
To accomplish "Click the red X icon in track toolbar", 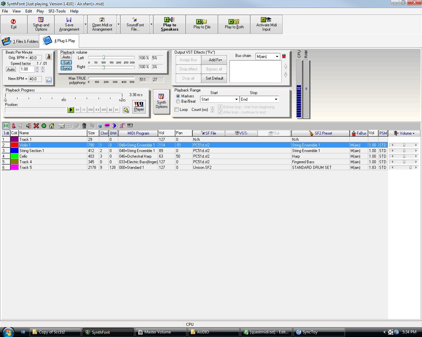I will click(36, 126).
